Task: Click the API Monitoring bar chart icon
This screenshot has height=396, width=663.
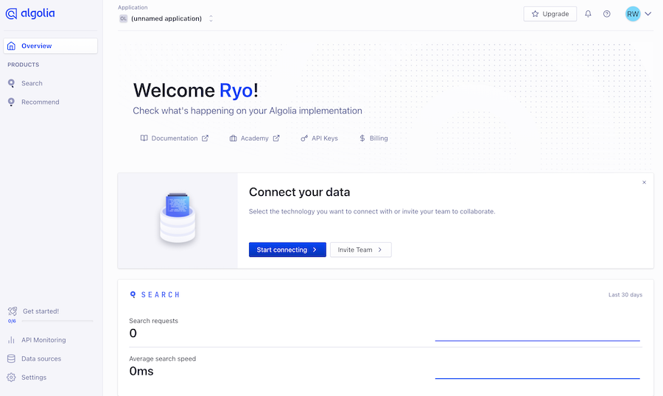Action: (11, 340)
